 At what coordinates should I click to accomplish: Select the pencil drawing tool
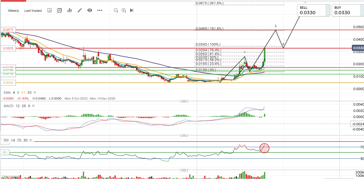pyautogui.click(x=80, y=10)
